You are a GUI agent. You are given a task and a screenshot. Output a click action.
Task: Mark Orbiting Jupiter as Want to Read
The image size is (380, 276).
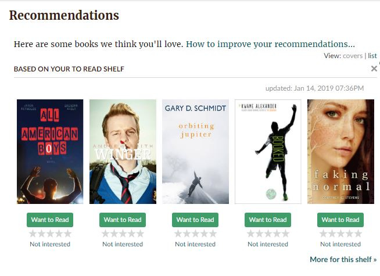coord(195,220)
